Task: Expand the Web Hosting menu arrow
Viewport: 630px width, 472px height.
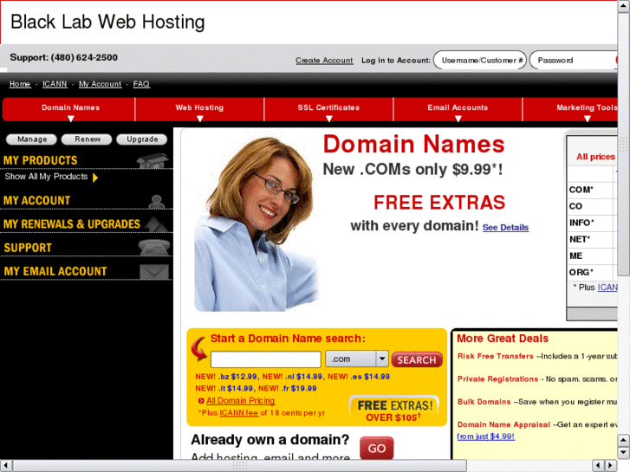Action: click(x=199, y=119)
